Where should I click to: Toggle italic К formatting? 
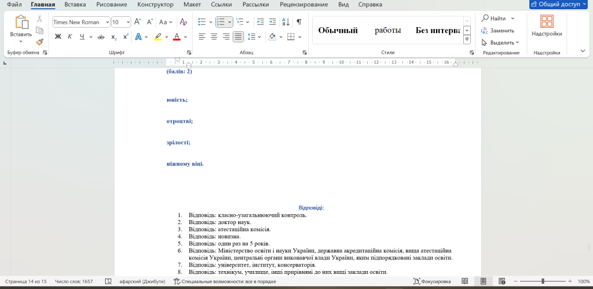pos(70,37)
